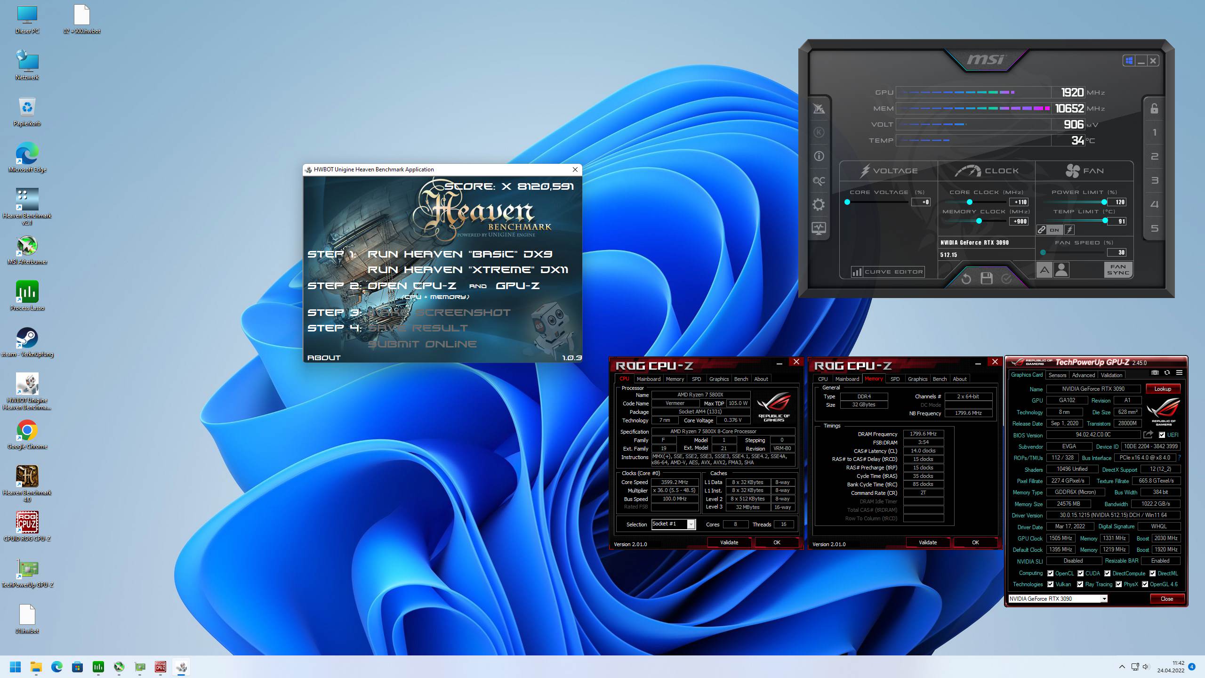Click Validate in the left CPU-Z window
The height and width of the screenshot is (678, 1205).
tap(729, 542)
